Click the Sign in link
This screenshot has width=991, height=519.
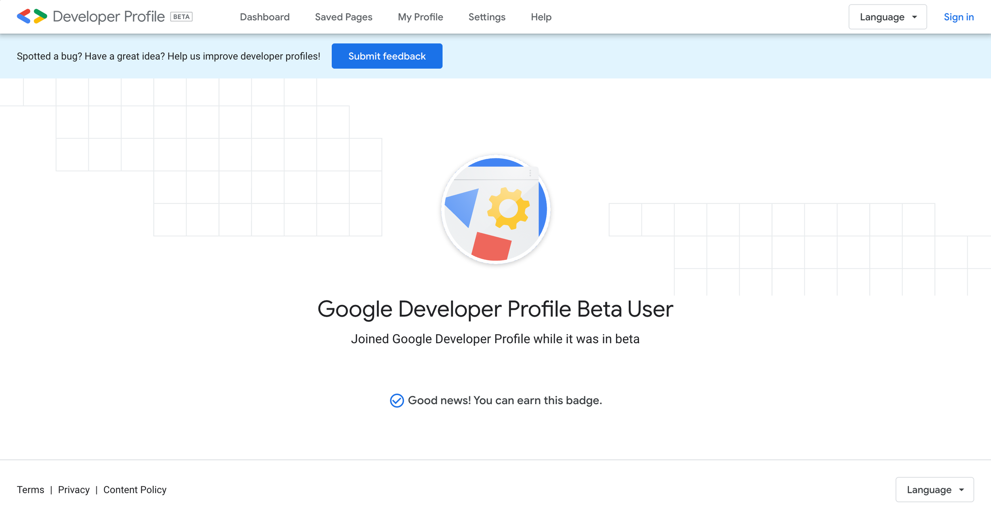pyautogui.click(x=958, y=17)
